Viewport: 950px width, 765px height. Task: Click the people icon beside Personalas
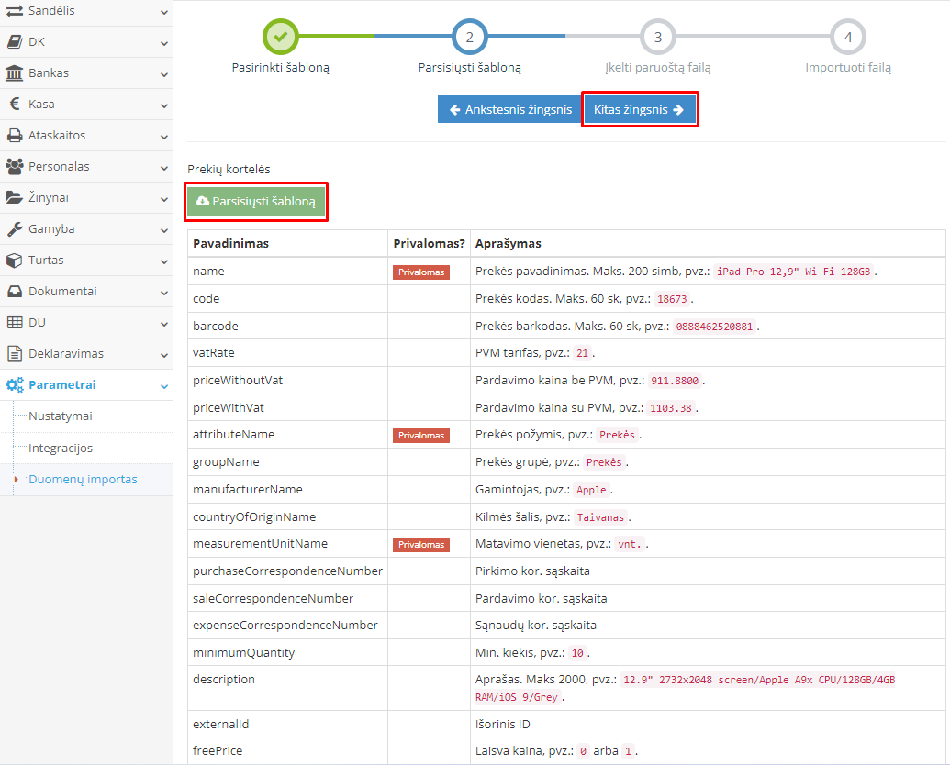coord(15,167)
